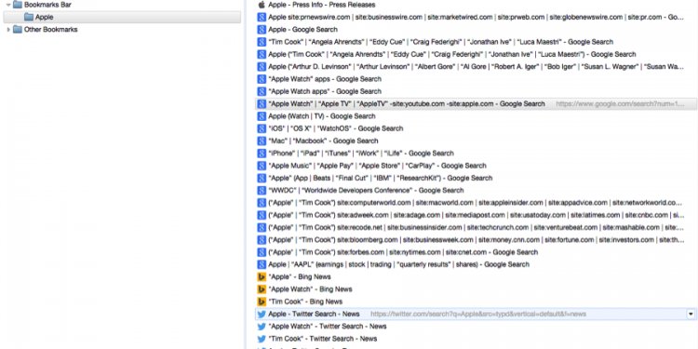The image size is (698, 349).
Task: Click Google icon of Apple (Watch | TV) bookmark
Action: [262, 116]
